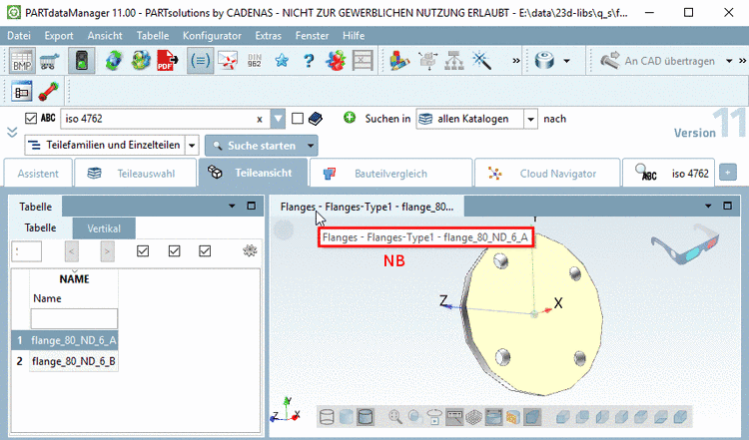Click the blue star favorites icon
The height and width of the screenshot is (440, 749).
click(282, 61)
